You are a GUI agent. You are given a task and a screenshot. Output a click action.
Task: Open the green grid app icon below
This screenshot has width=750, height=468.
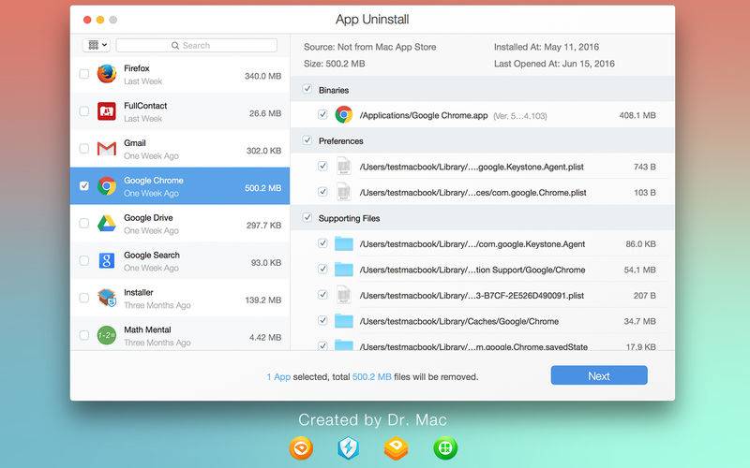pos(445,448)
